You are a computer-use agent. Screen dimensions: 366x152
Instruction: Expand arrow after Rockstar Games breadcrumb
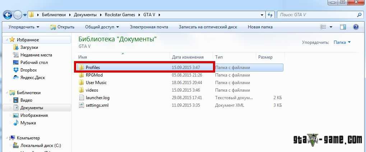click(x=139, y=15)
